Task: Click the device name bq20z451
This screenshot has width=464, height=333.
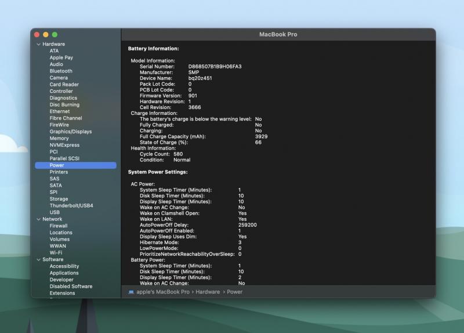Action: pos(200,78)
